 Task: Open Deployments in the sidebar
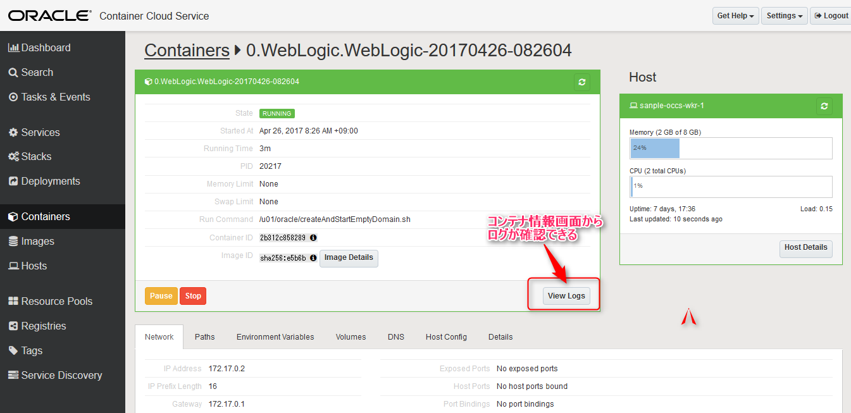pyautogui.click(x=44, y=181)
